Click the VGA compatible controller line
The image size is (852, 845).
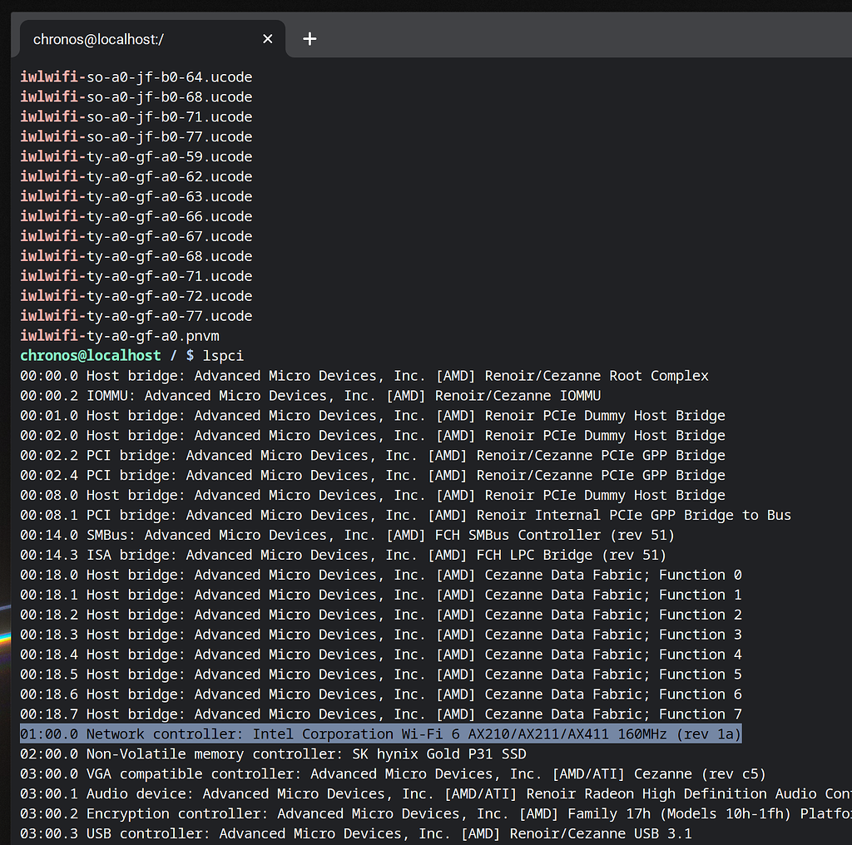(393, 774)
